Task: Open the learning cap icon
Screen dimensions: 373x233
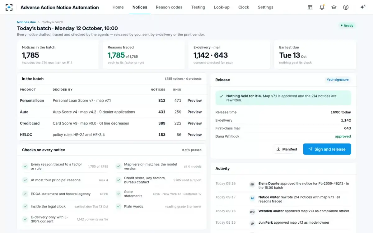Action: 334,7
